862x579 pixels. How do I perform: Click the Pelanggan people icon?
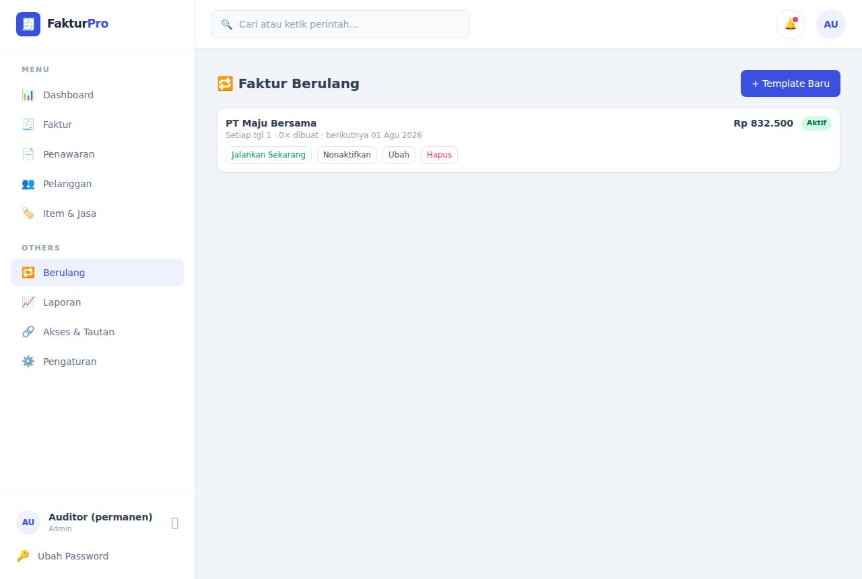click(x=28, y=184)
